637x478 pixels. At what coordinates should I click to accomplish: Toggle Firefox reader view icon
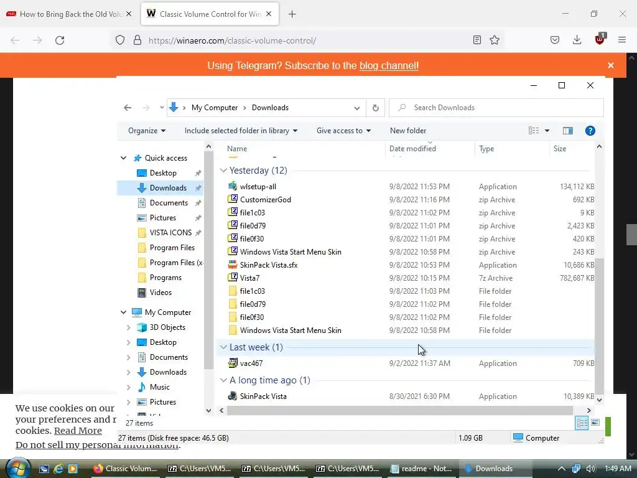pos(477,40)
